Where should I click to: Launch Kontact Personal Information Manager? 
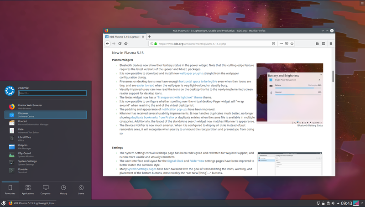46,123
